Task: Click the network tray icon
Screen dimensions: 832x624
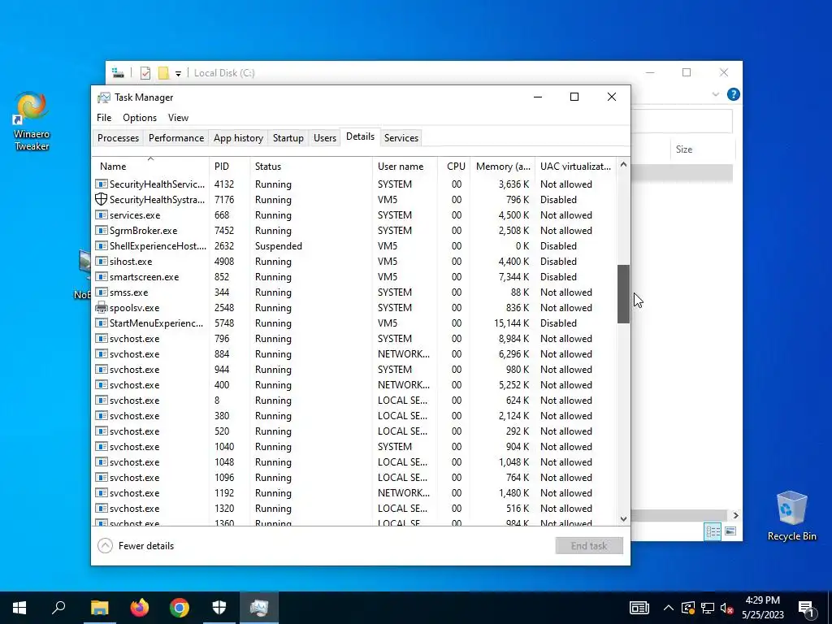Action: (x=708, y=608)
